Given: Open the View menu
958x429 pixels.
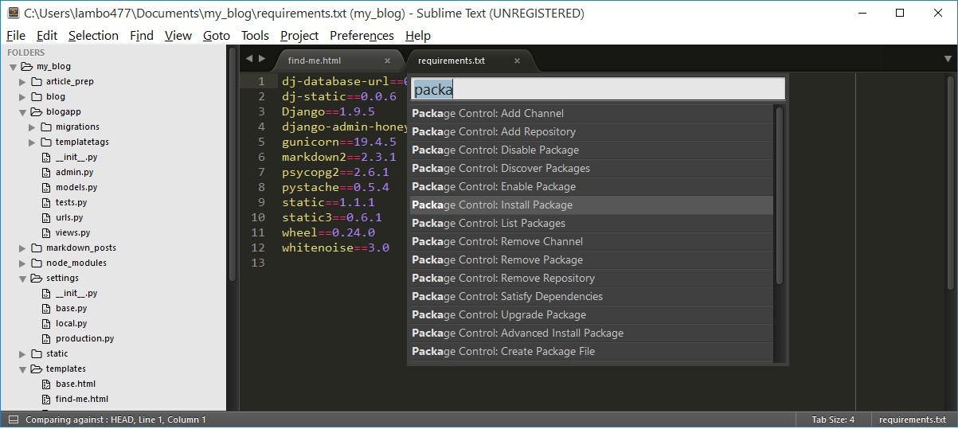Looking at the screenshot, I should click(x=178, y=35).
